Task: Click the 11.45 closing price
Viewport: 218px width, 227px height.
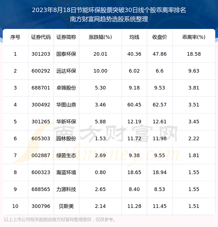Action: [x=159, y=206]
